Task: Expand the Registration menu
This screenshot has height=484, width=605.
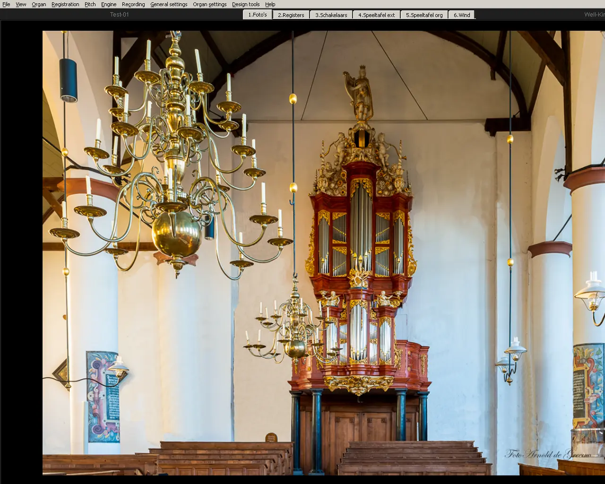Action: pyautogui.click(x=65, y=4)
